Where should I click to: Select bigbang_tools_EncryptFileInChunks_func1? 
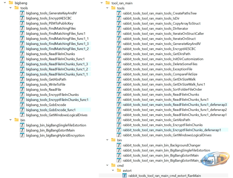(x=57, y=100)
